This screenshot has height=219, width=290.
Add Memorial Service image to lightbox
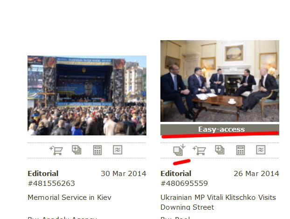point(76,150)
